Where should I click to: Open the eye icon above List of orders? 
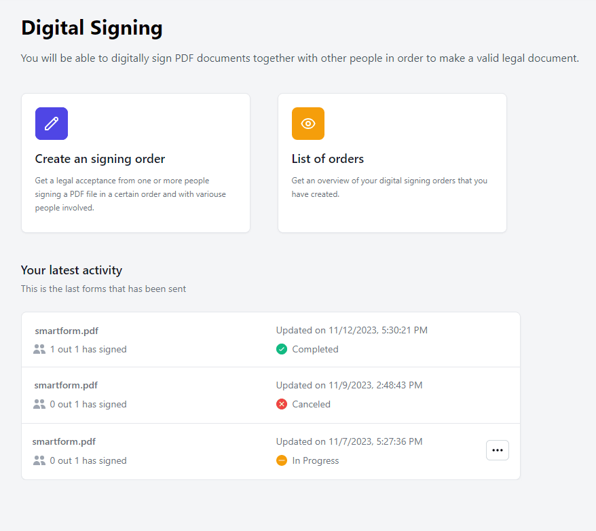click(x=308, y=124)
